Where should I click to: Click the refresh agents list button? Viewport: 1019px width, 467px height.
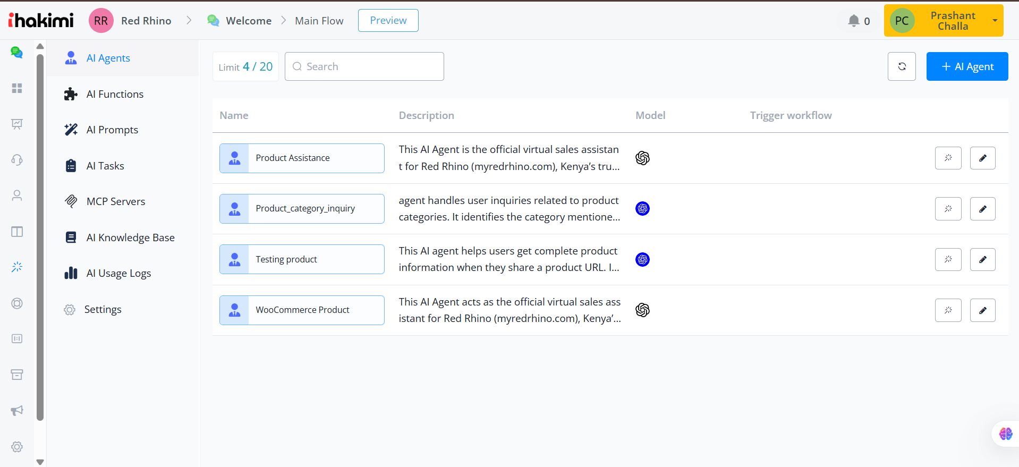[902, 66]
